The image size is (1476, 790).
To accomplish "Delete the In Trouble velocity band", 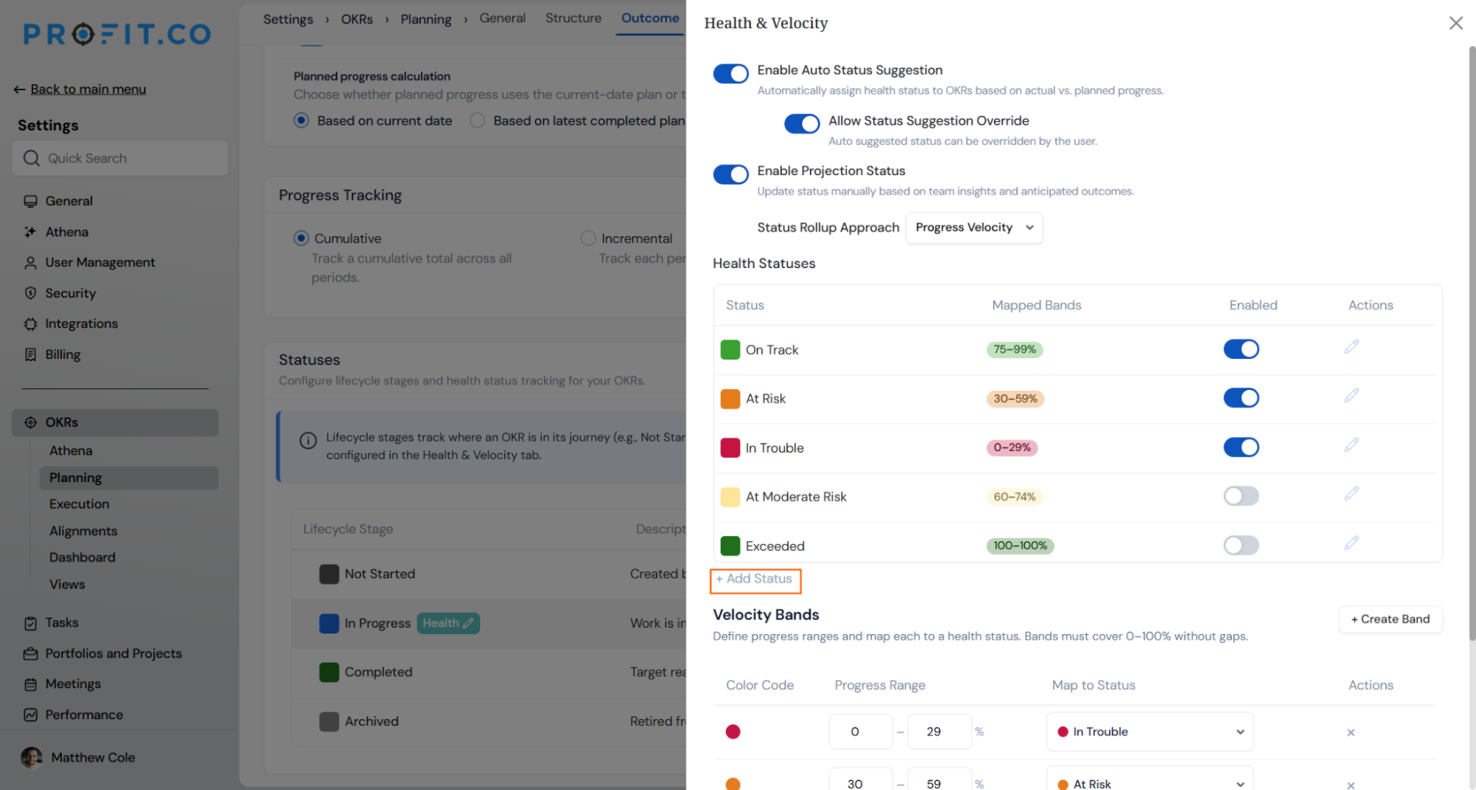I will click(1350, 732).
